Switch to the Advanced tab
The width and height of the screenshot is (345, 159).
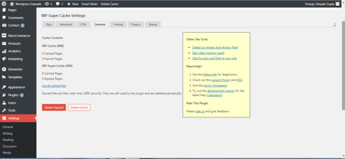pyautogui.click(x=66, y=25)
